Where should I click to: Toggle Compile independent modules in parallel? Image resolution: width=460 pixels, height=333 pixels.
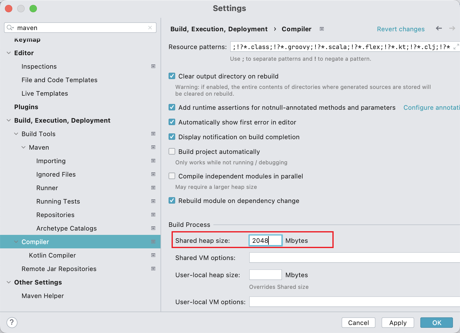(x=172, y=176)
